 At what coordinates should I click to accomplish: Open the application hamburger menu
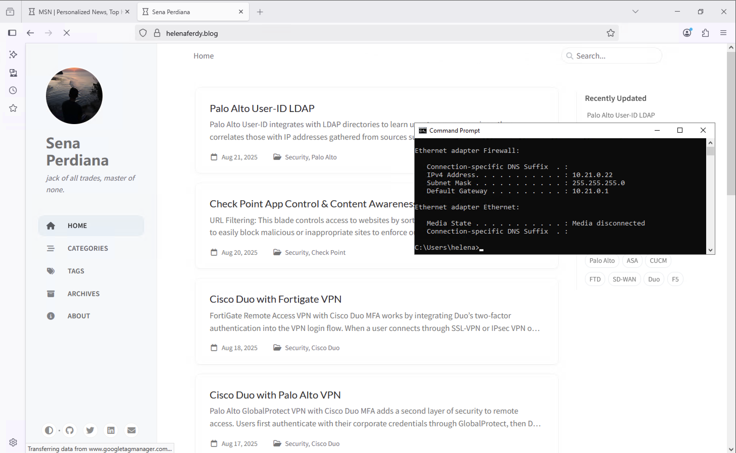point(723,33)
